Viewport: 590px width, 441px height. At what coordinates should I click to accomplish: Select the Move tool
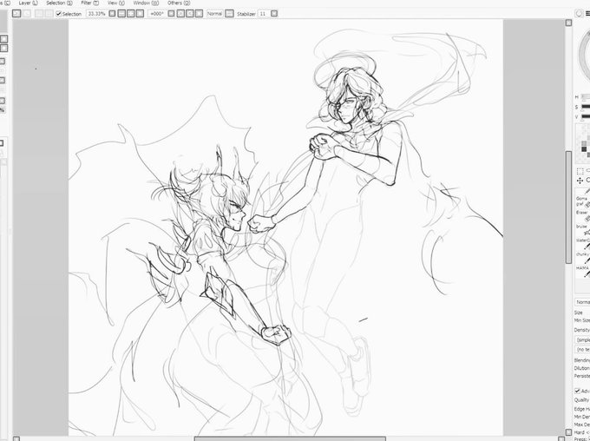[580, 181]
